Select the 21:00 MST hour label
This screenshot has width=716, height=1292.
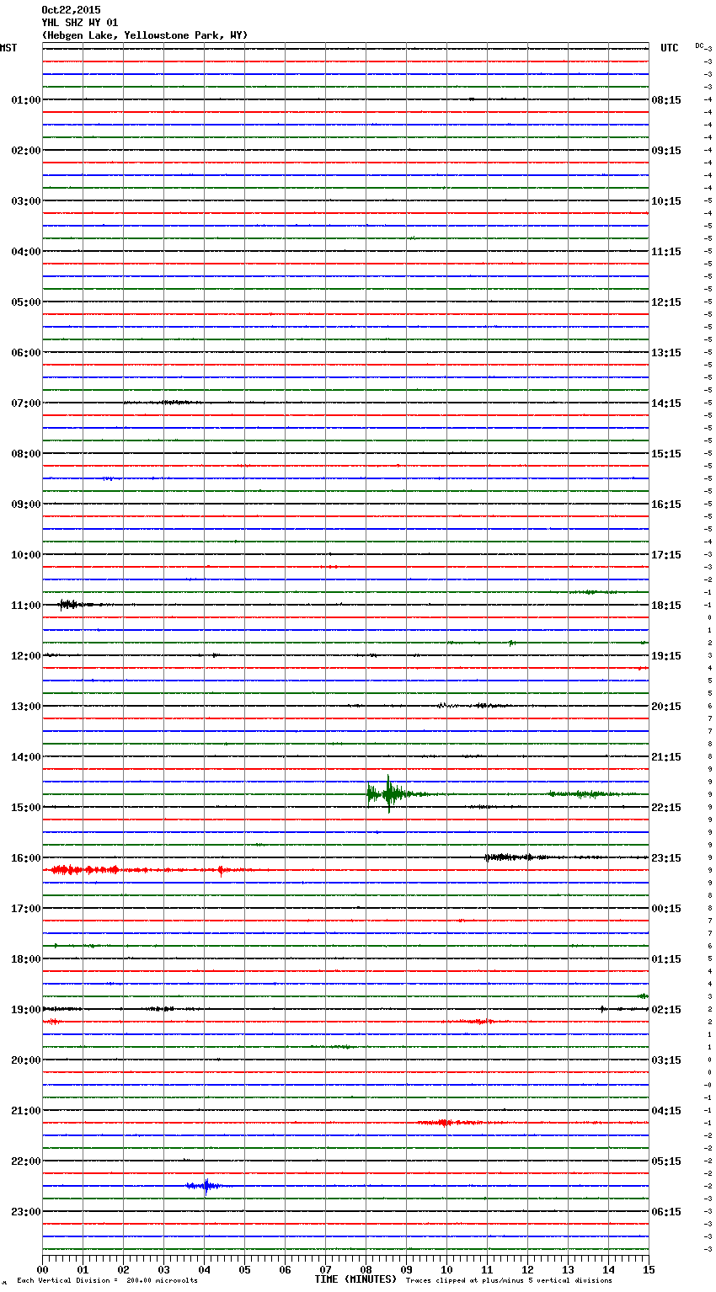pyautogui.click(x=26, y=1111)
